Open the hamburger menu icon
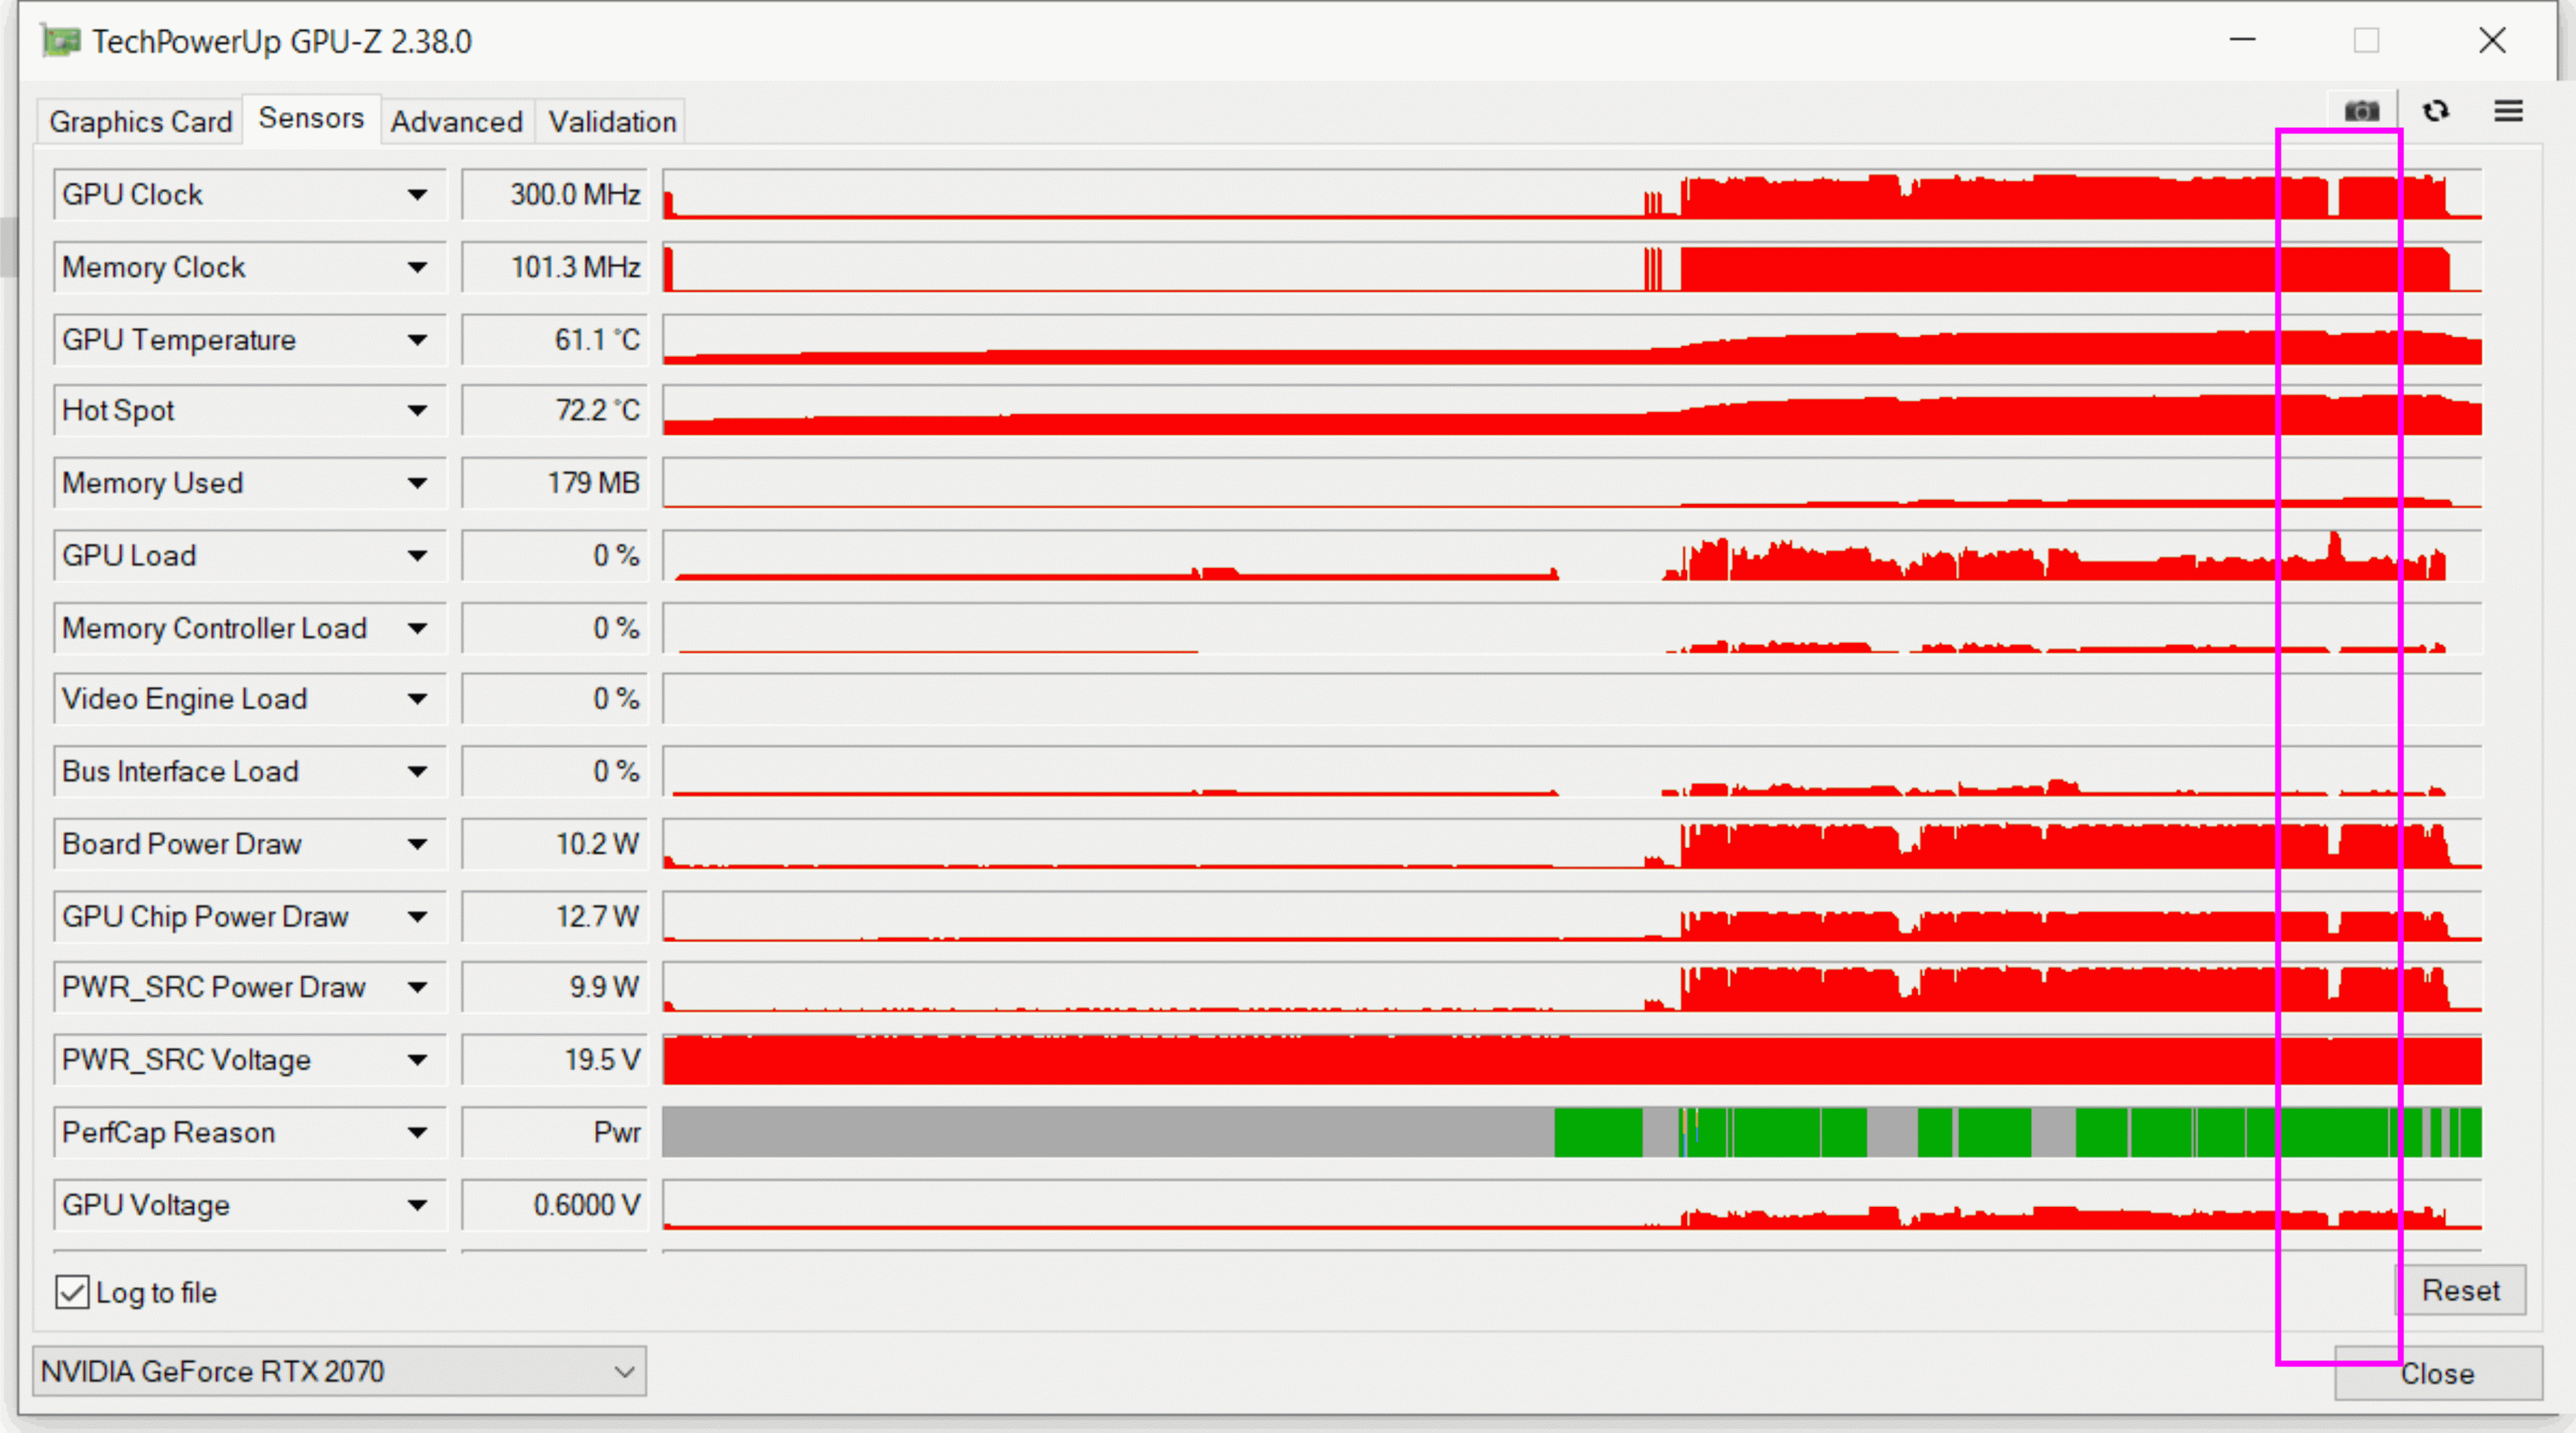 pyautogui.click(x=2508, y=111)
